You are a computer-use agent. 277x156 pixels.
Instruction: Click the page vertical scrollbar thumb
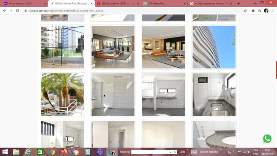pos(276,70)
